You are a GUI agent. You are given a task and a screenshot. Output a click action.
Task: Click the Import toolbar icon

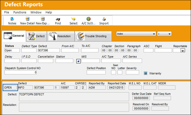(104, 19)
